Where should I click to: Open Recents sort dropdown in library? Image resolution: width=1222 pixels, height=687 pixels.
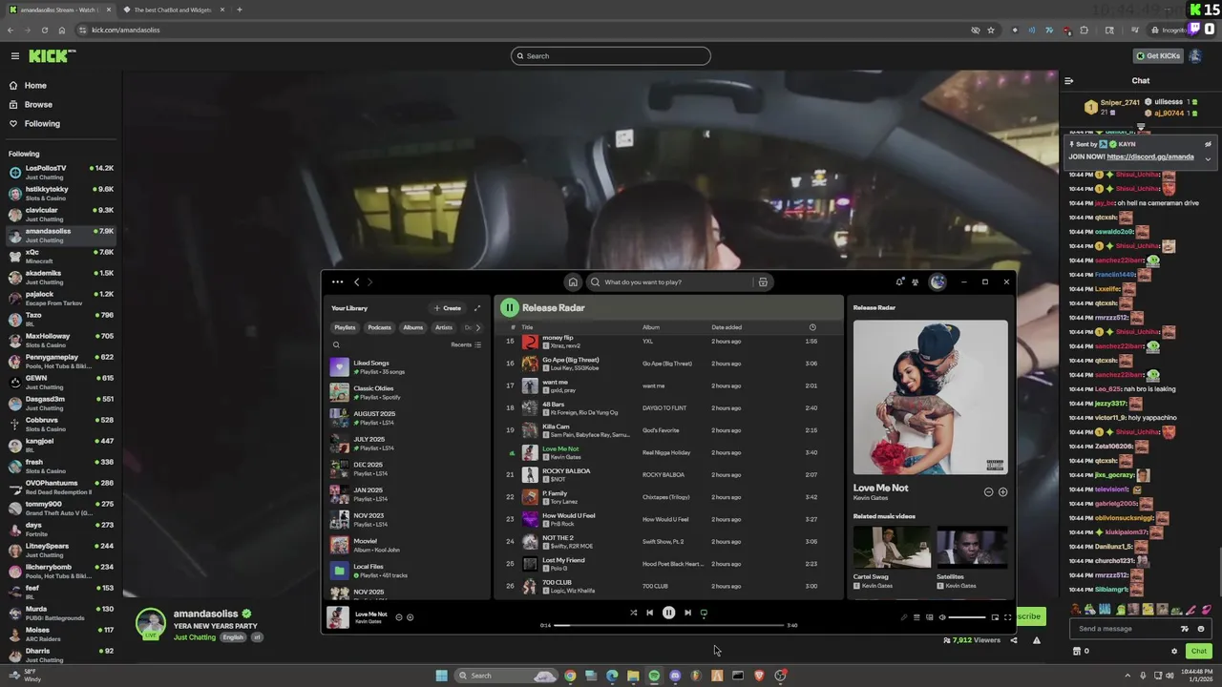coord(466,344)
